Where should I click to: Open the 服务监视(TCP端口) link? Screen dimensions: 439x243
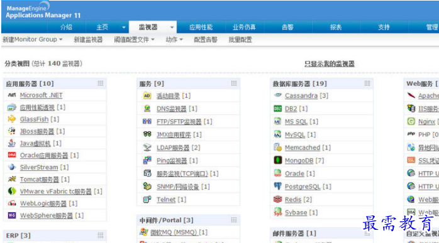182,174
